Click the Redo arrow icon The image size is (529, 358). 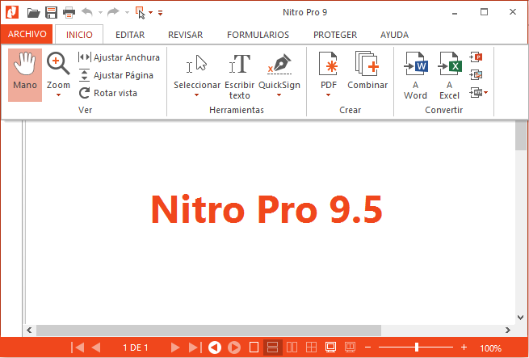(113, 12)
